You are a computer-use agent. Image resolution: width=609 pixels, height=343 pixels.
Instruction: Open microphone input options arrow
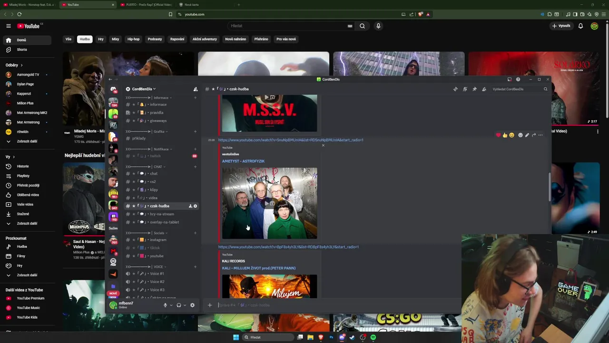pos(171,305)
